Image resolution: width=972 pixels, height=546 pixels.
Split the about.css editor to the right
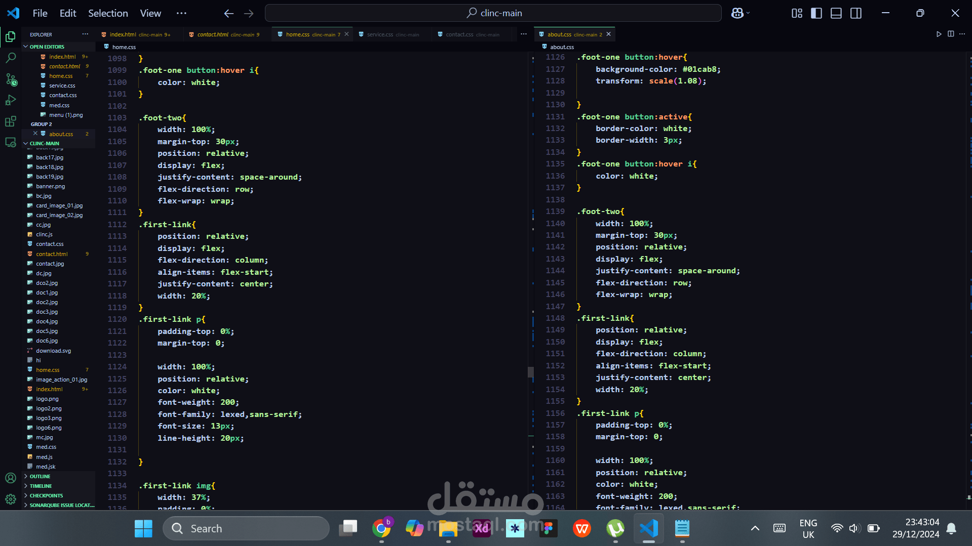[x=951, y=34]
